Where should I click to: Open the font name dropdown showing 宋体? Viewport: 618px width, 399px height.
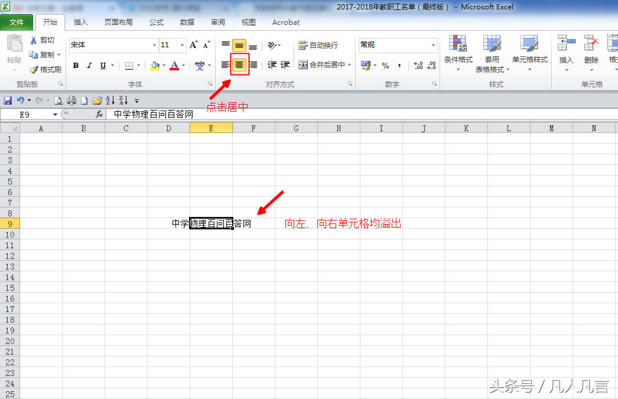[x=154, y=45]
